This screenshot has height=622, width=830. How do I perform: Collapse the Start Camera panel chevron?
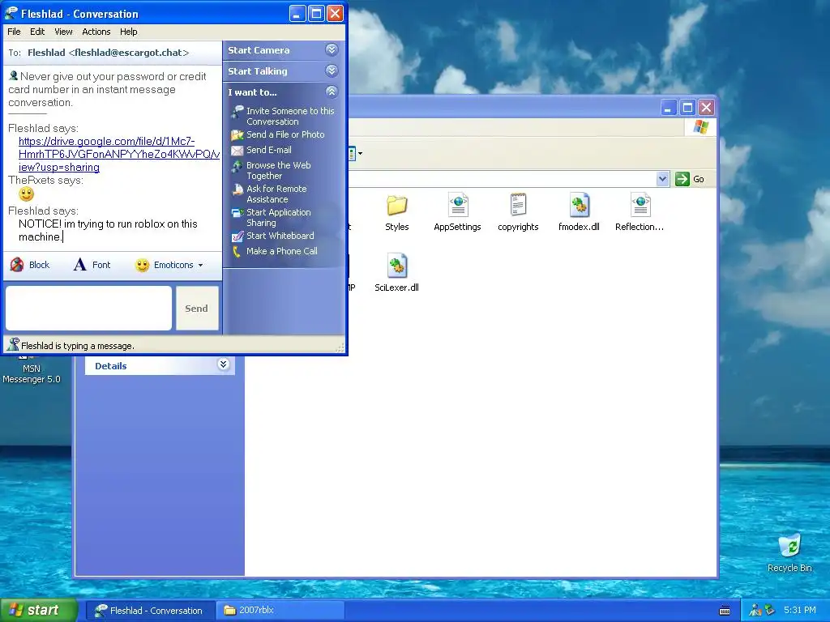[x=332, y=49]
